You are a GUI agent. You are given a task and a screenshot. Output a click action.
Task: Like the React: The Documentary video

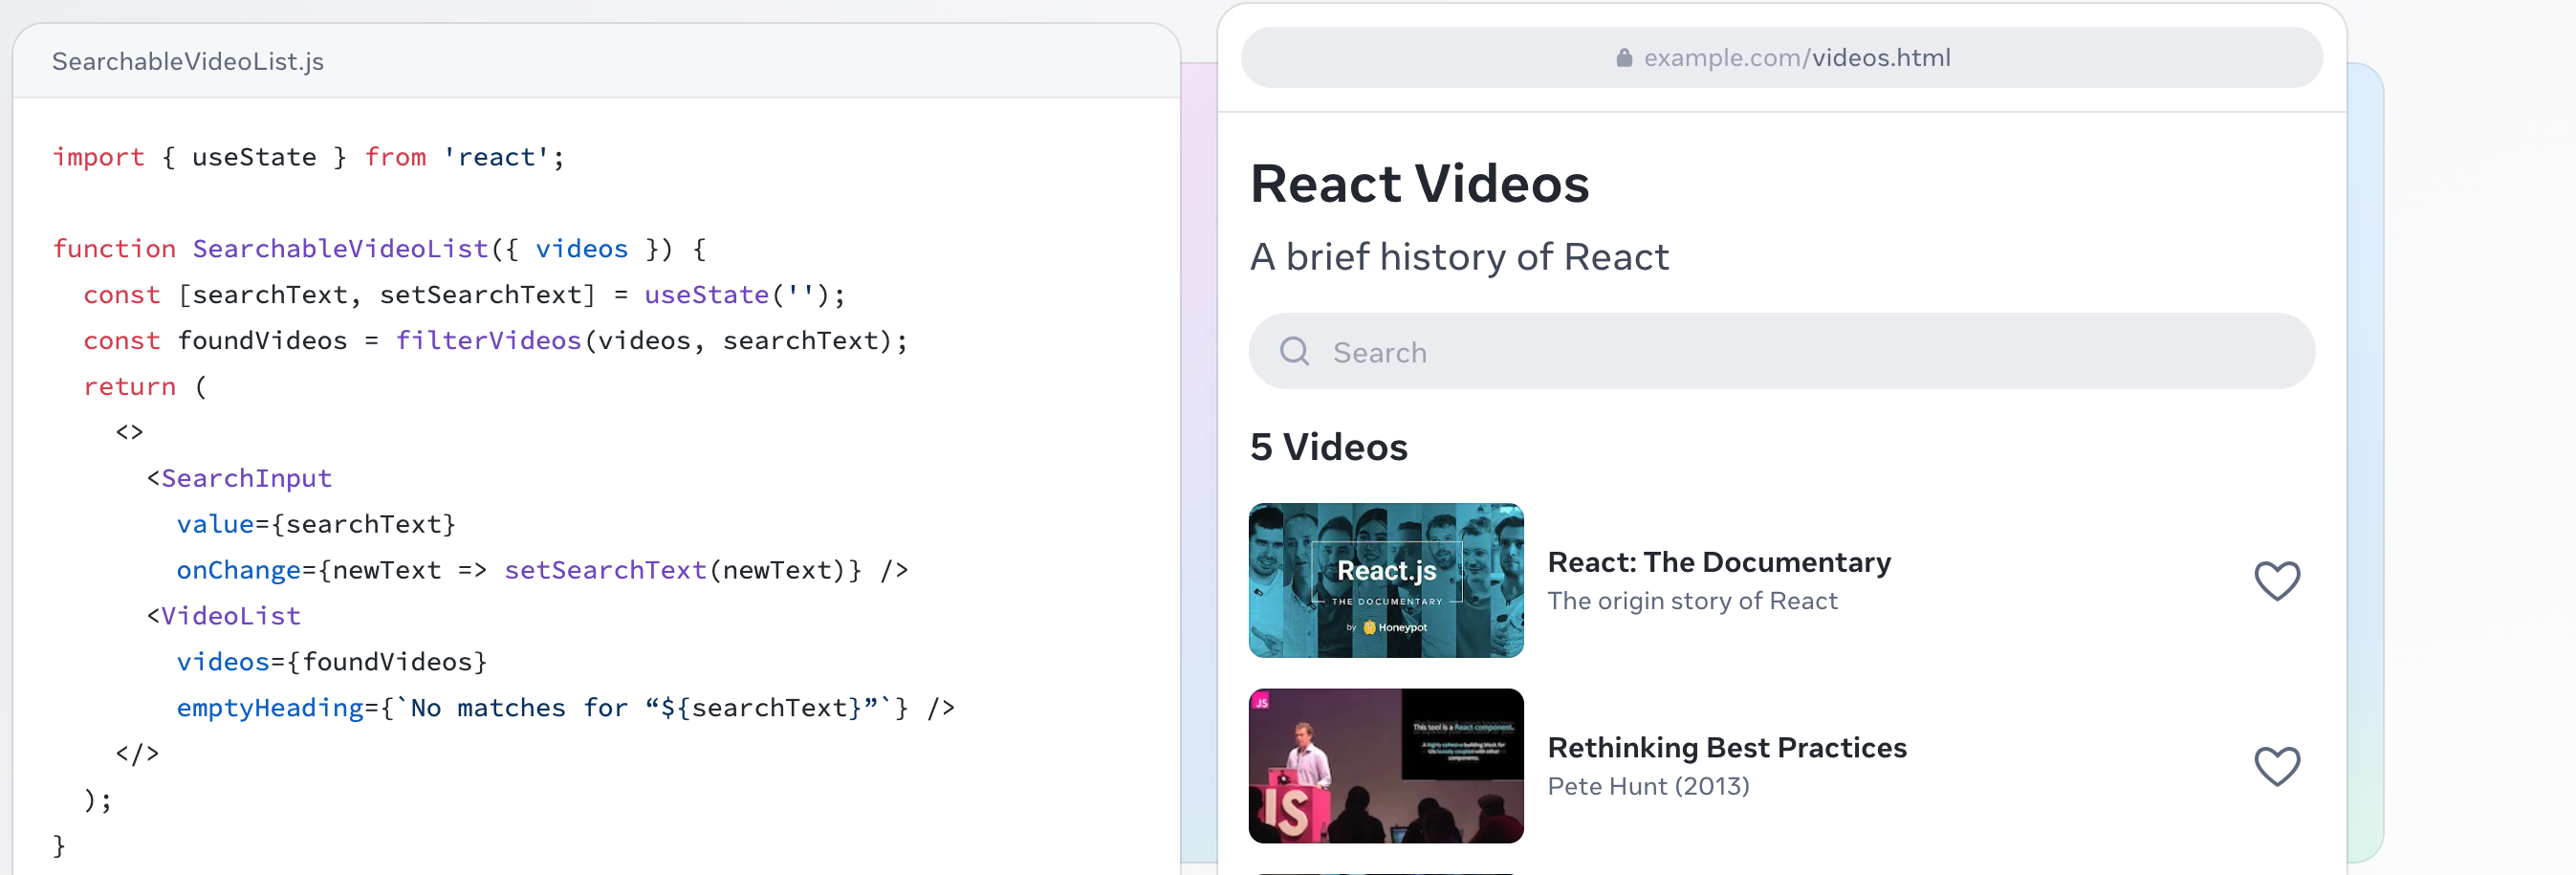(x=2277, y=581)
